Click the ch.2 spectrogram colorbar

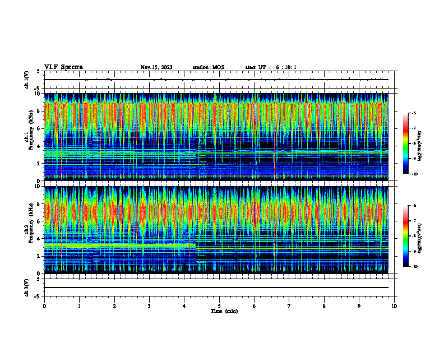click(x=406, y=236)
